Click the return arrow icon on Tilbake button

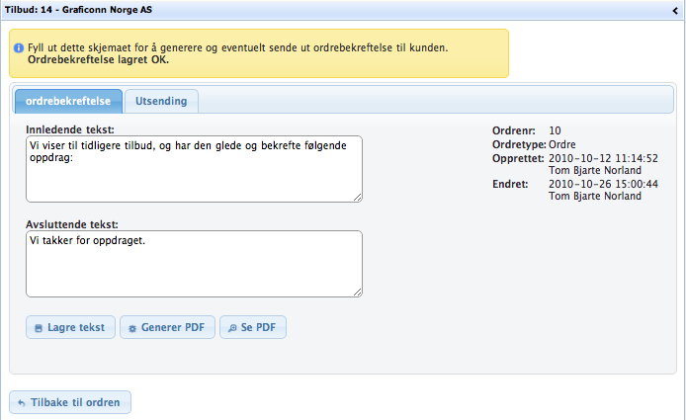click(22, 403)
